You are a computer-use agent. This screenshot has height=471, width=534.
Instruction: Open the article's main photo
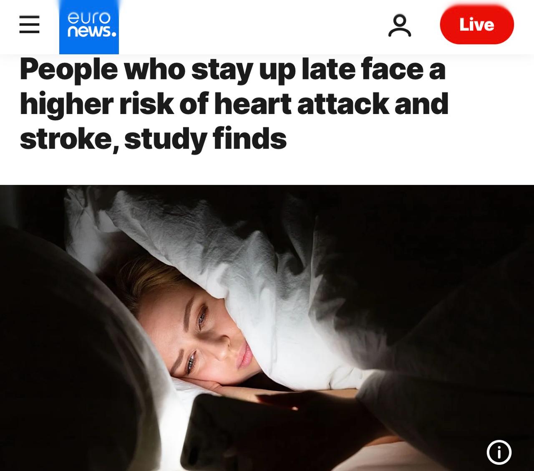[x=267, y=328]
